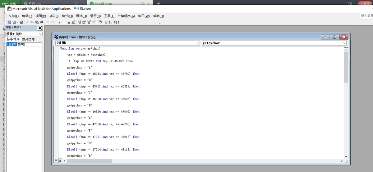Open the 运行(R) menu

tap(95, 16)
